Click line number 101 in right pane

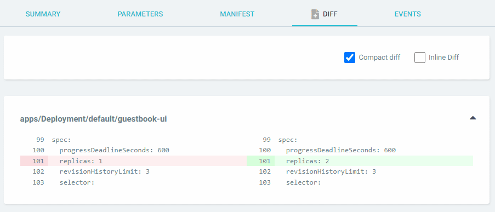(265, 161)
